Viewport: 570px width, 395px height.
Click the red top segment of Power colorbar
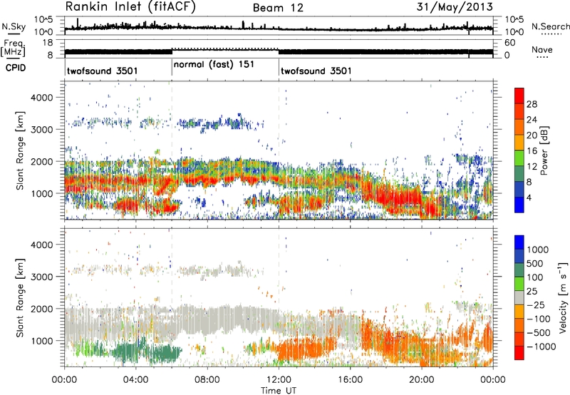pos(519,96)
